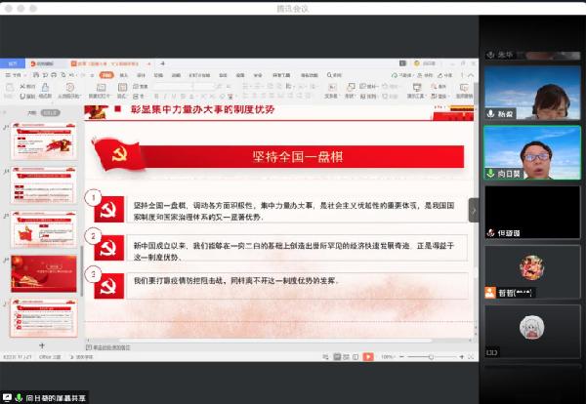Image resolution: width=586 pixels, height=404 pixels.
Task: Open the File hamburger menu
Action: point(14,75)
